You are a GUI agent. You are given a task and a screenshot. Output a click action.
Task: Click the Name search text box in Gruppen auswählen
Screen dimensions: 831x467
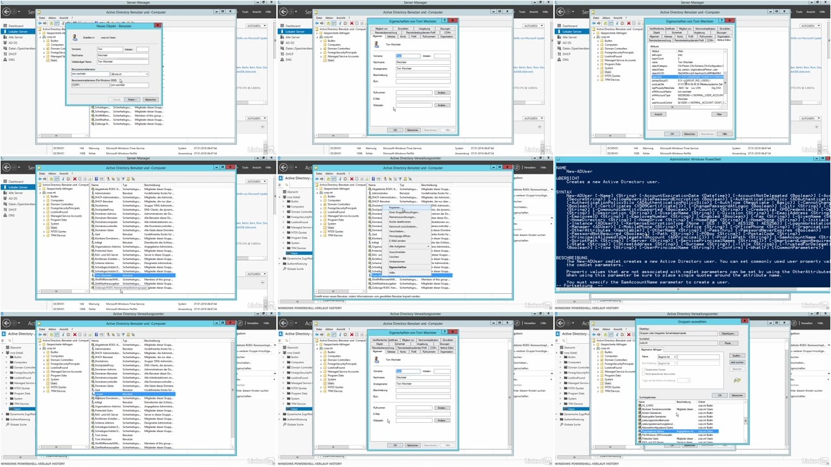pos(699,357)
